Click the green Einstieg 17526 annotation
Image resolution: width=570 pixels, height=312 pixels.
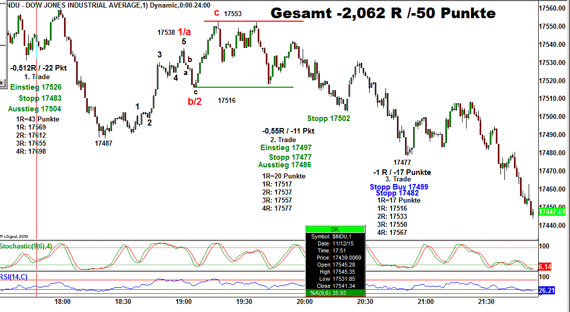click(35, 87)
